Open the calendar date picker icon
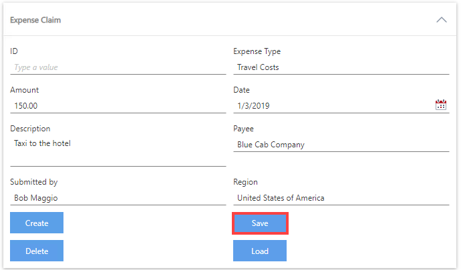461x270 pixels. tap(441, 105)
